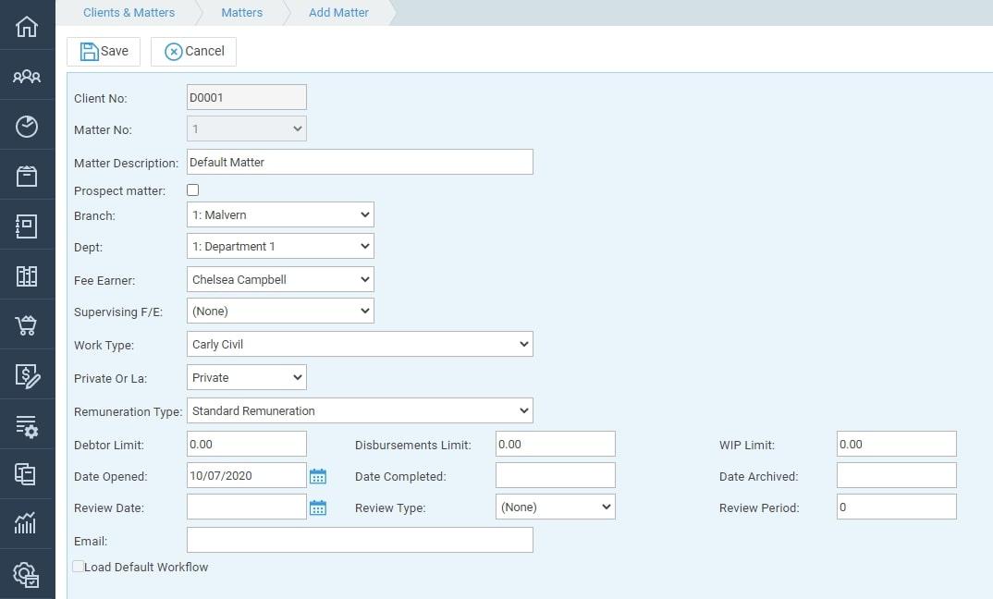
Task: Navigate to Clients & Matters breadcrumb
Action: [128, 13]
